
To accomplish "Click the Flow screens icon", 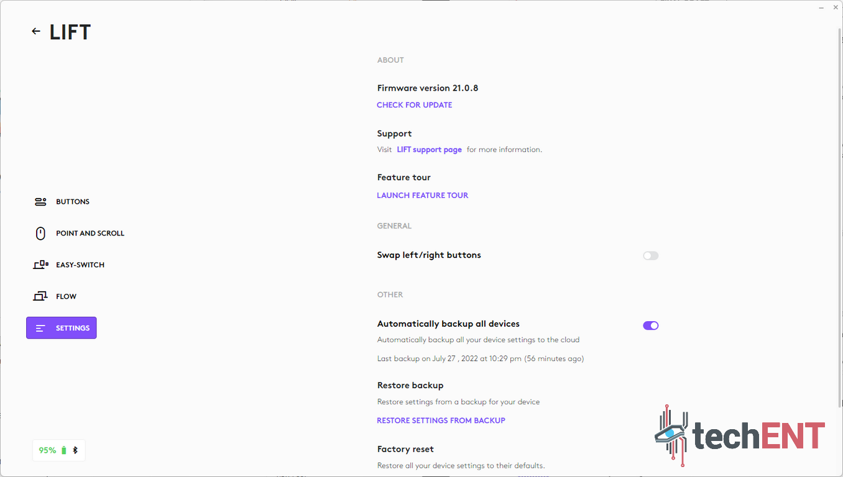I will [x=40, y=297].
